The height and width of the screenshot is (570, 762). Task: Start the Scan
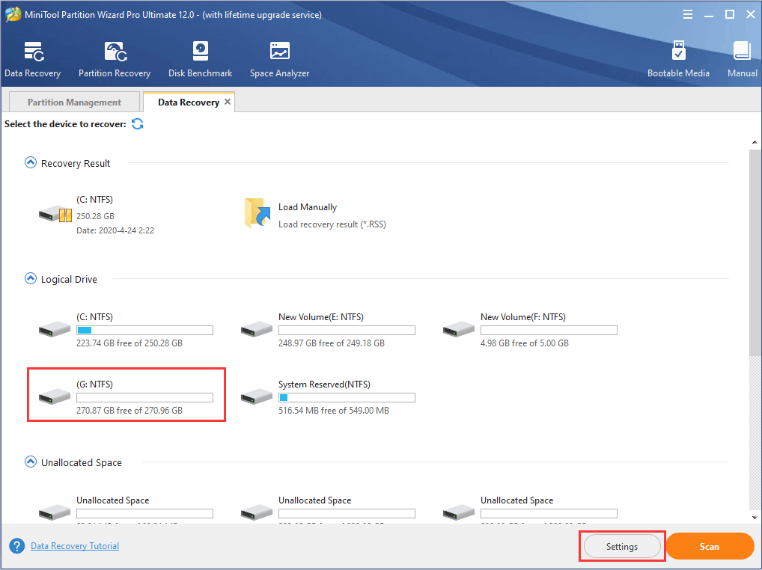[x=710, y=546]
